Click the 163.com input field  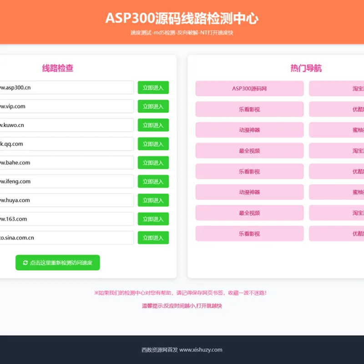tap(67, 219)
